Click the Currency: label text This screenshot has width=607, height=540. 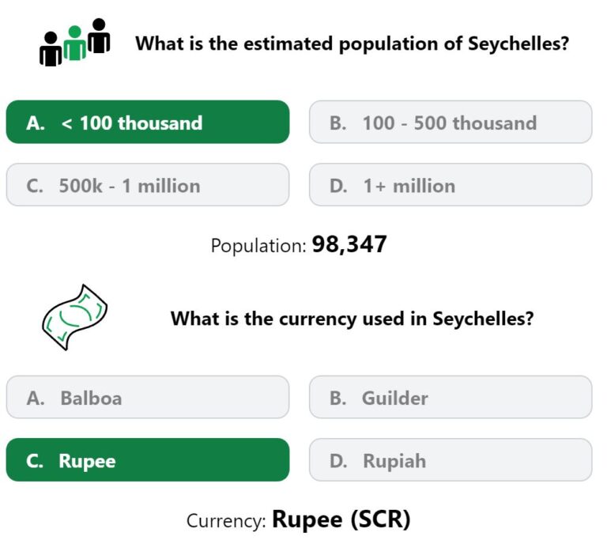[227, 521]
